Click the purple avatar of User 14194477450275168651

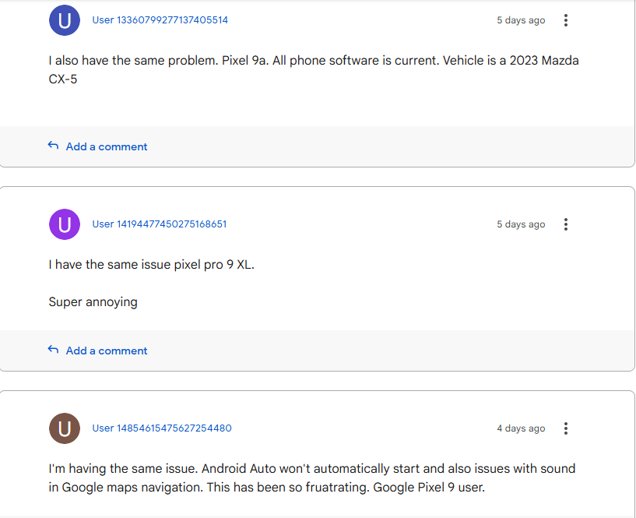(65, 224)
